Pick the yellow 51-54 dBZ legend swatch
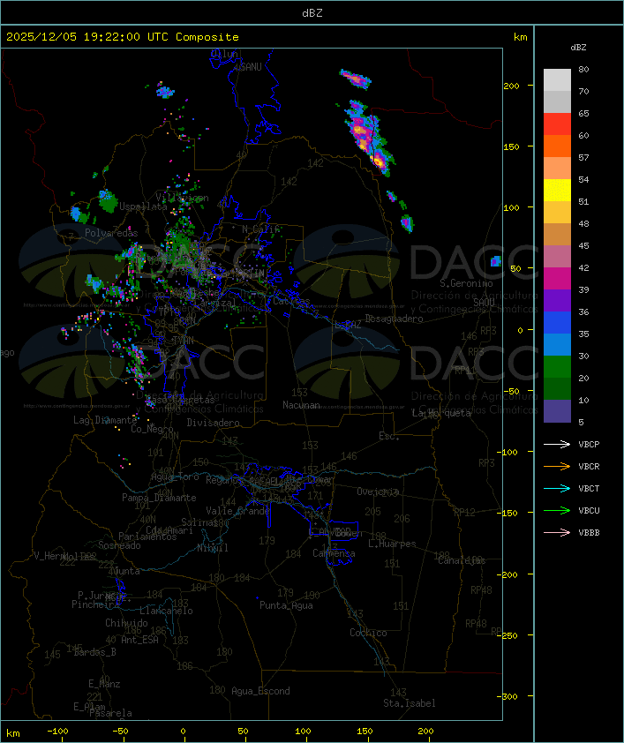624x743 pixels. (557, 191)
